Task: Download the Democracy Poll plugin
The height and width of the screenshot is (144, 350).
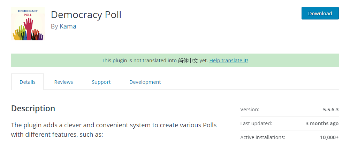Action: (320, 13)
